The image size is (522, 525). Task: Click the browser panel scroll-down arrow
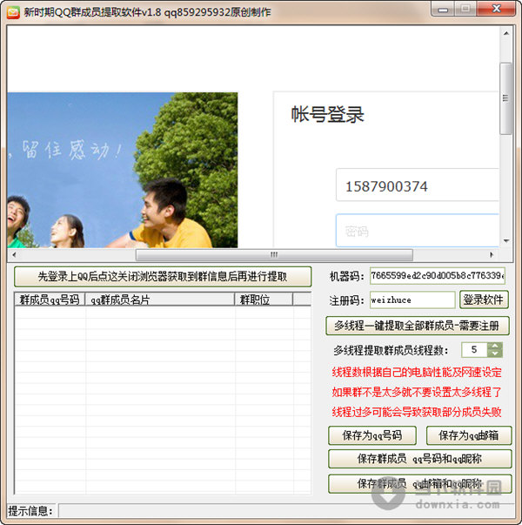coord(506,240)
